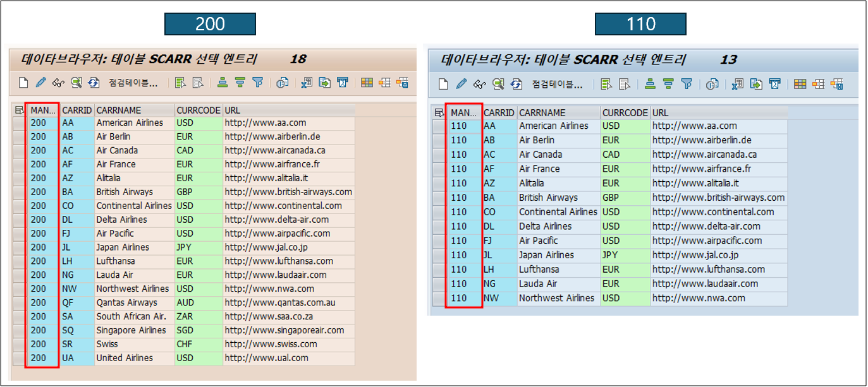868x387 pixels.
Task: Click save layout icon in 110 window
Action: pyautogui.click(x=837, y=84)
